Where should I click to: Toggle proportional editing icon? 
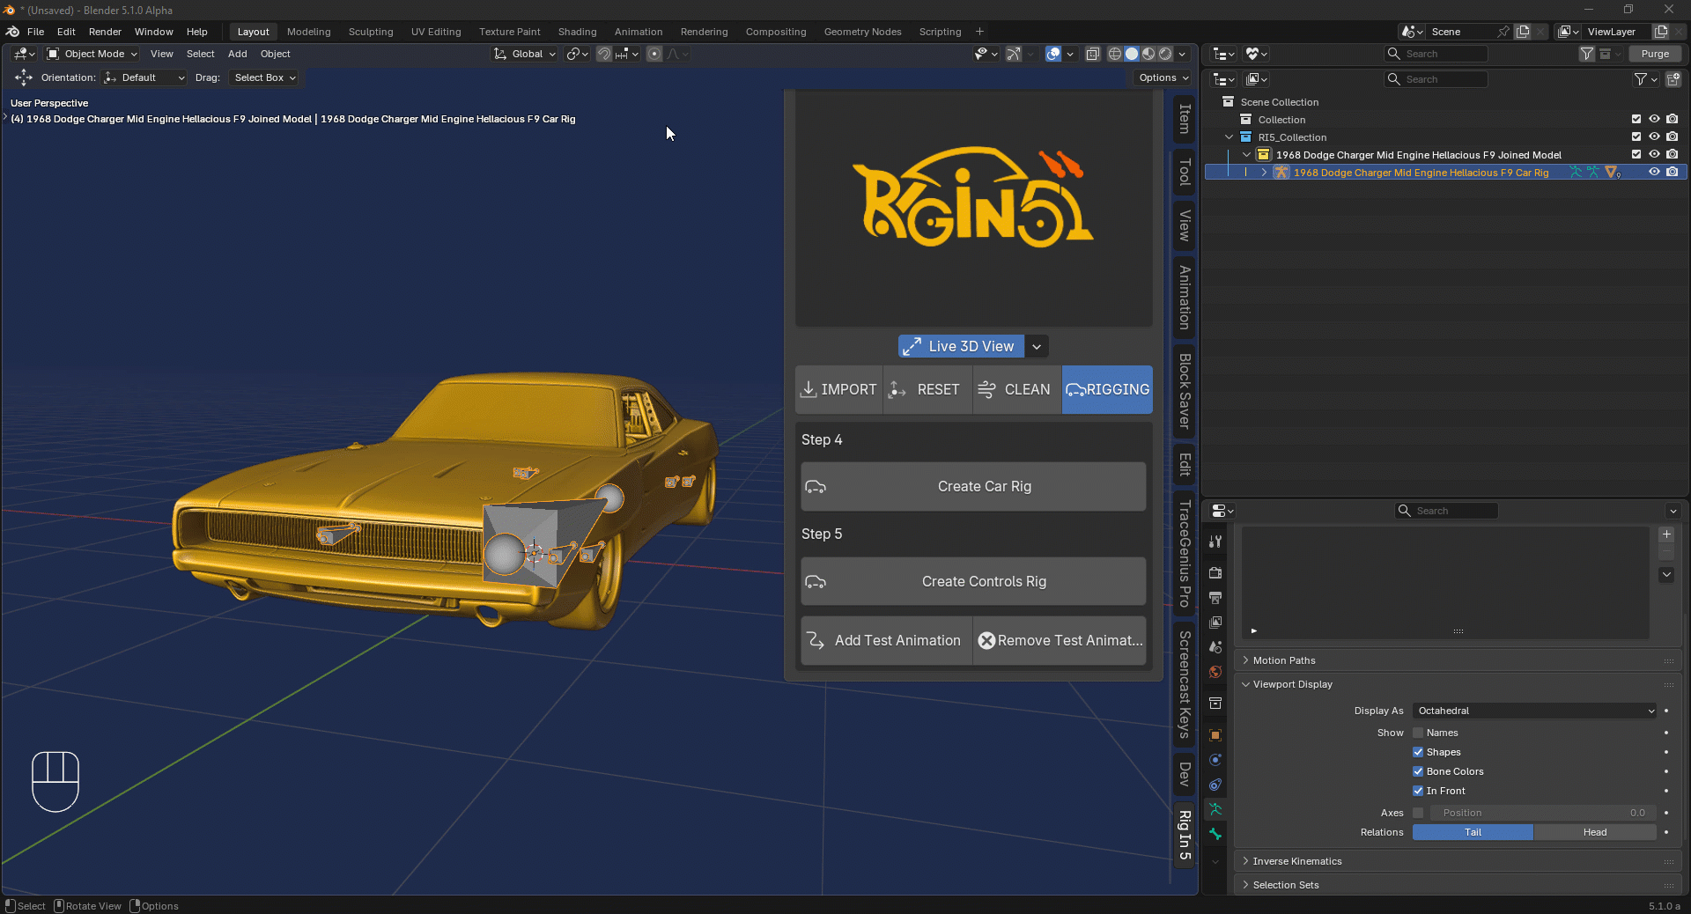[654, 54]
